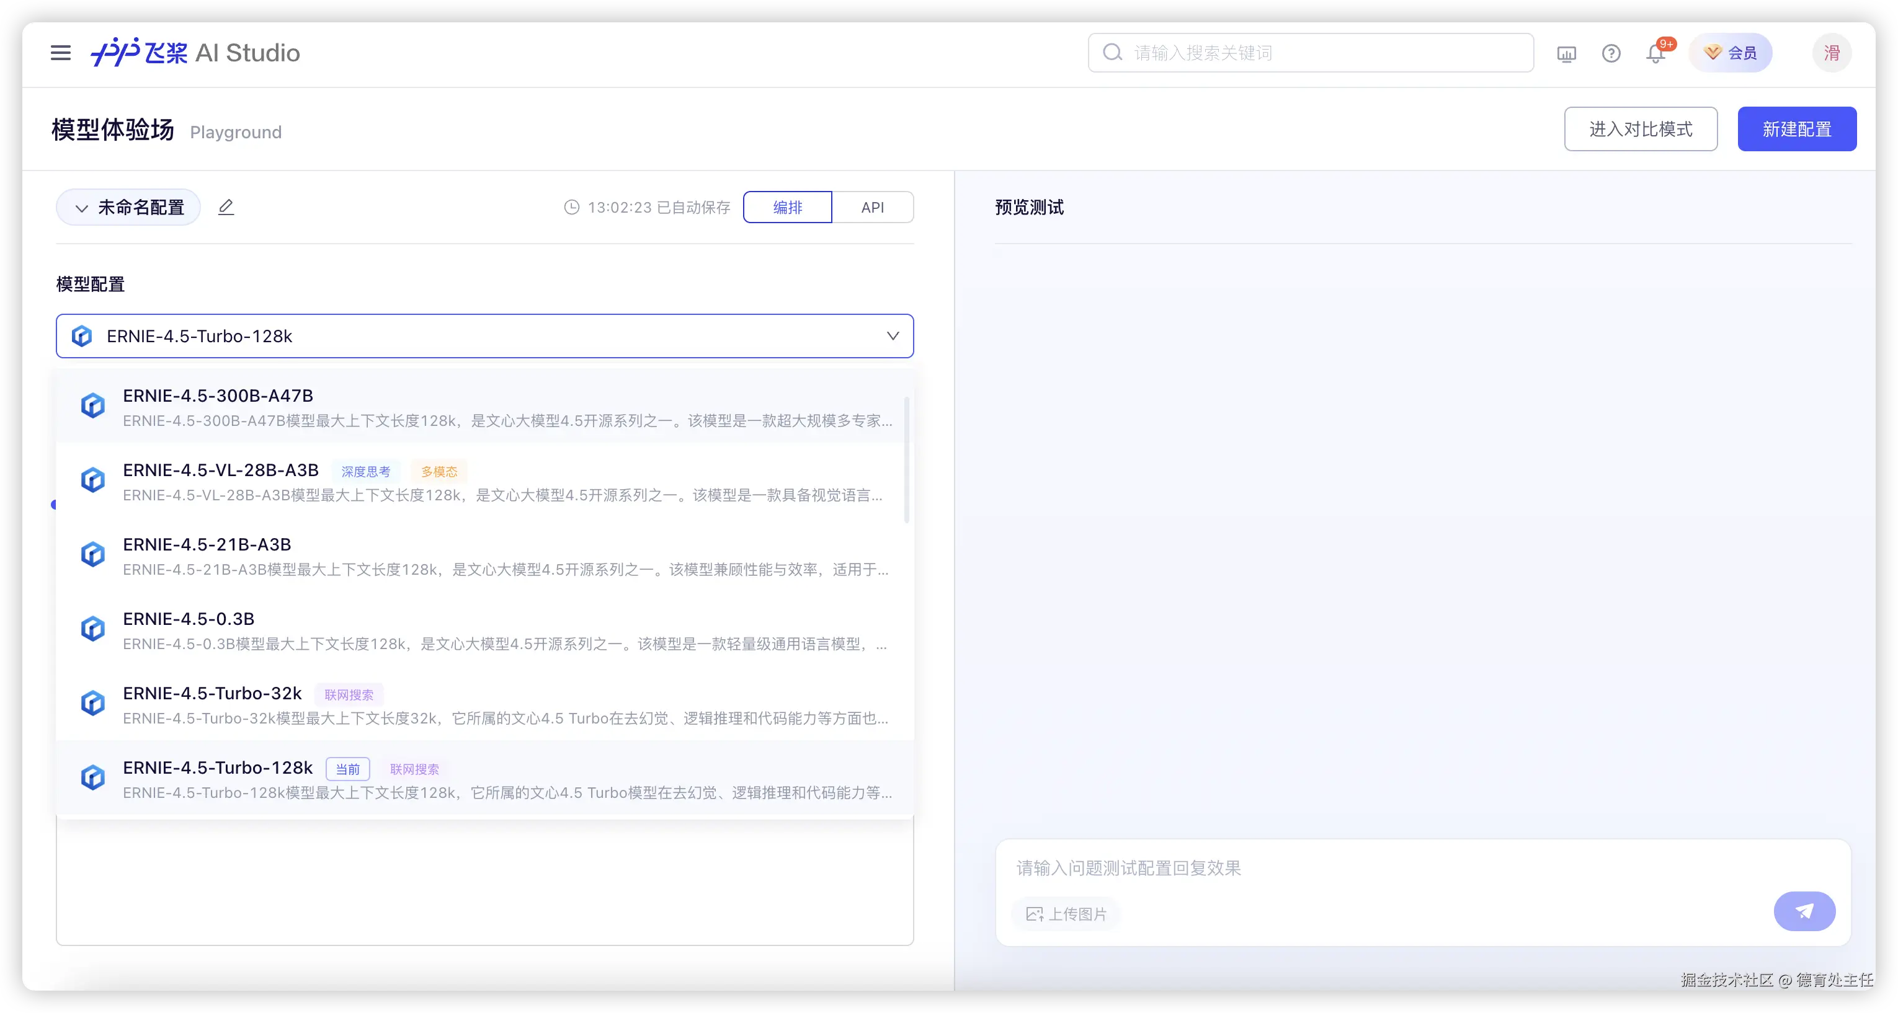Open the hamburger navigation menu
The image size is (1898, 1013).
(60, 53)
